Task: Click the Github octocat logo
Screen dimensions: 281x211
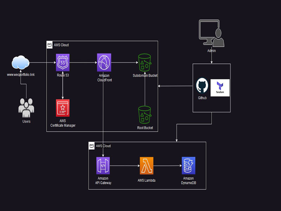Action: coord(202,86)
